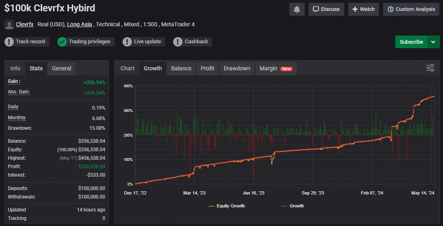Screen dimensions: 443x226
Task: Open the Profit chart tab
Action: click(208, 68)
